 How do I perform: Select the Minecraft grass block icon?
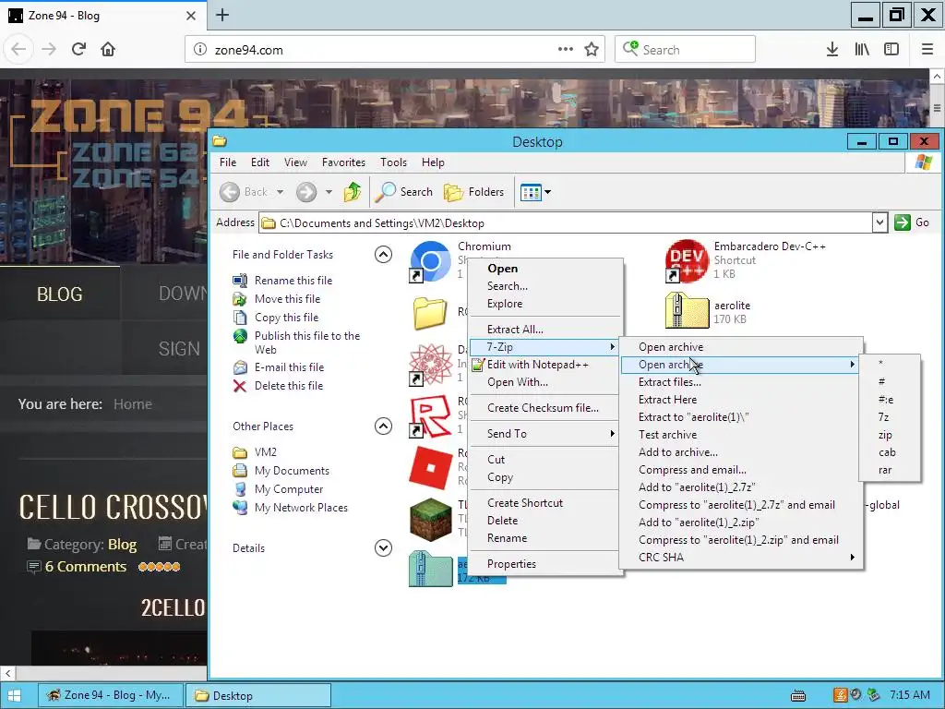(x=430, y=519)
